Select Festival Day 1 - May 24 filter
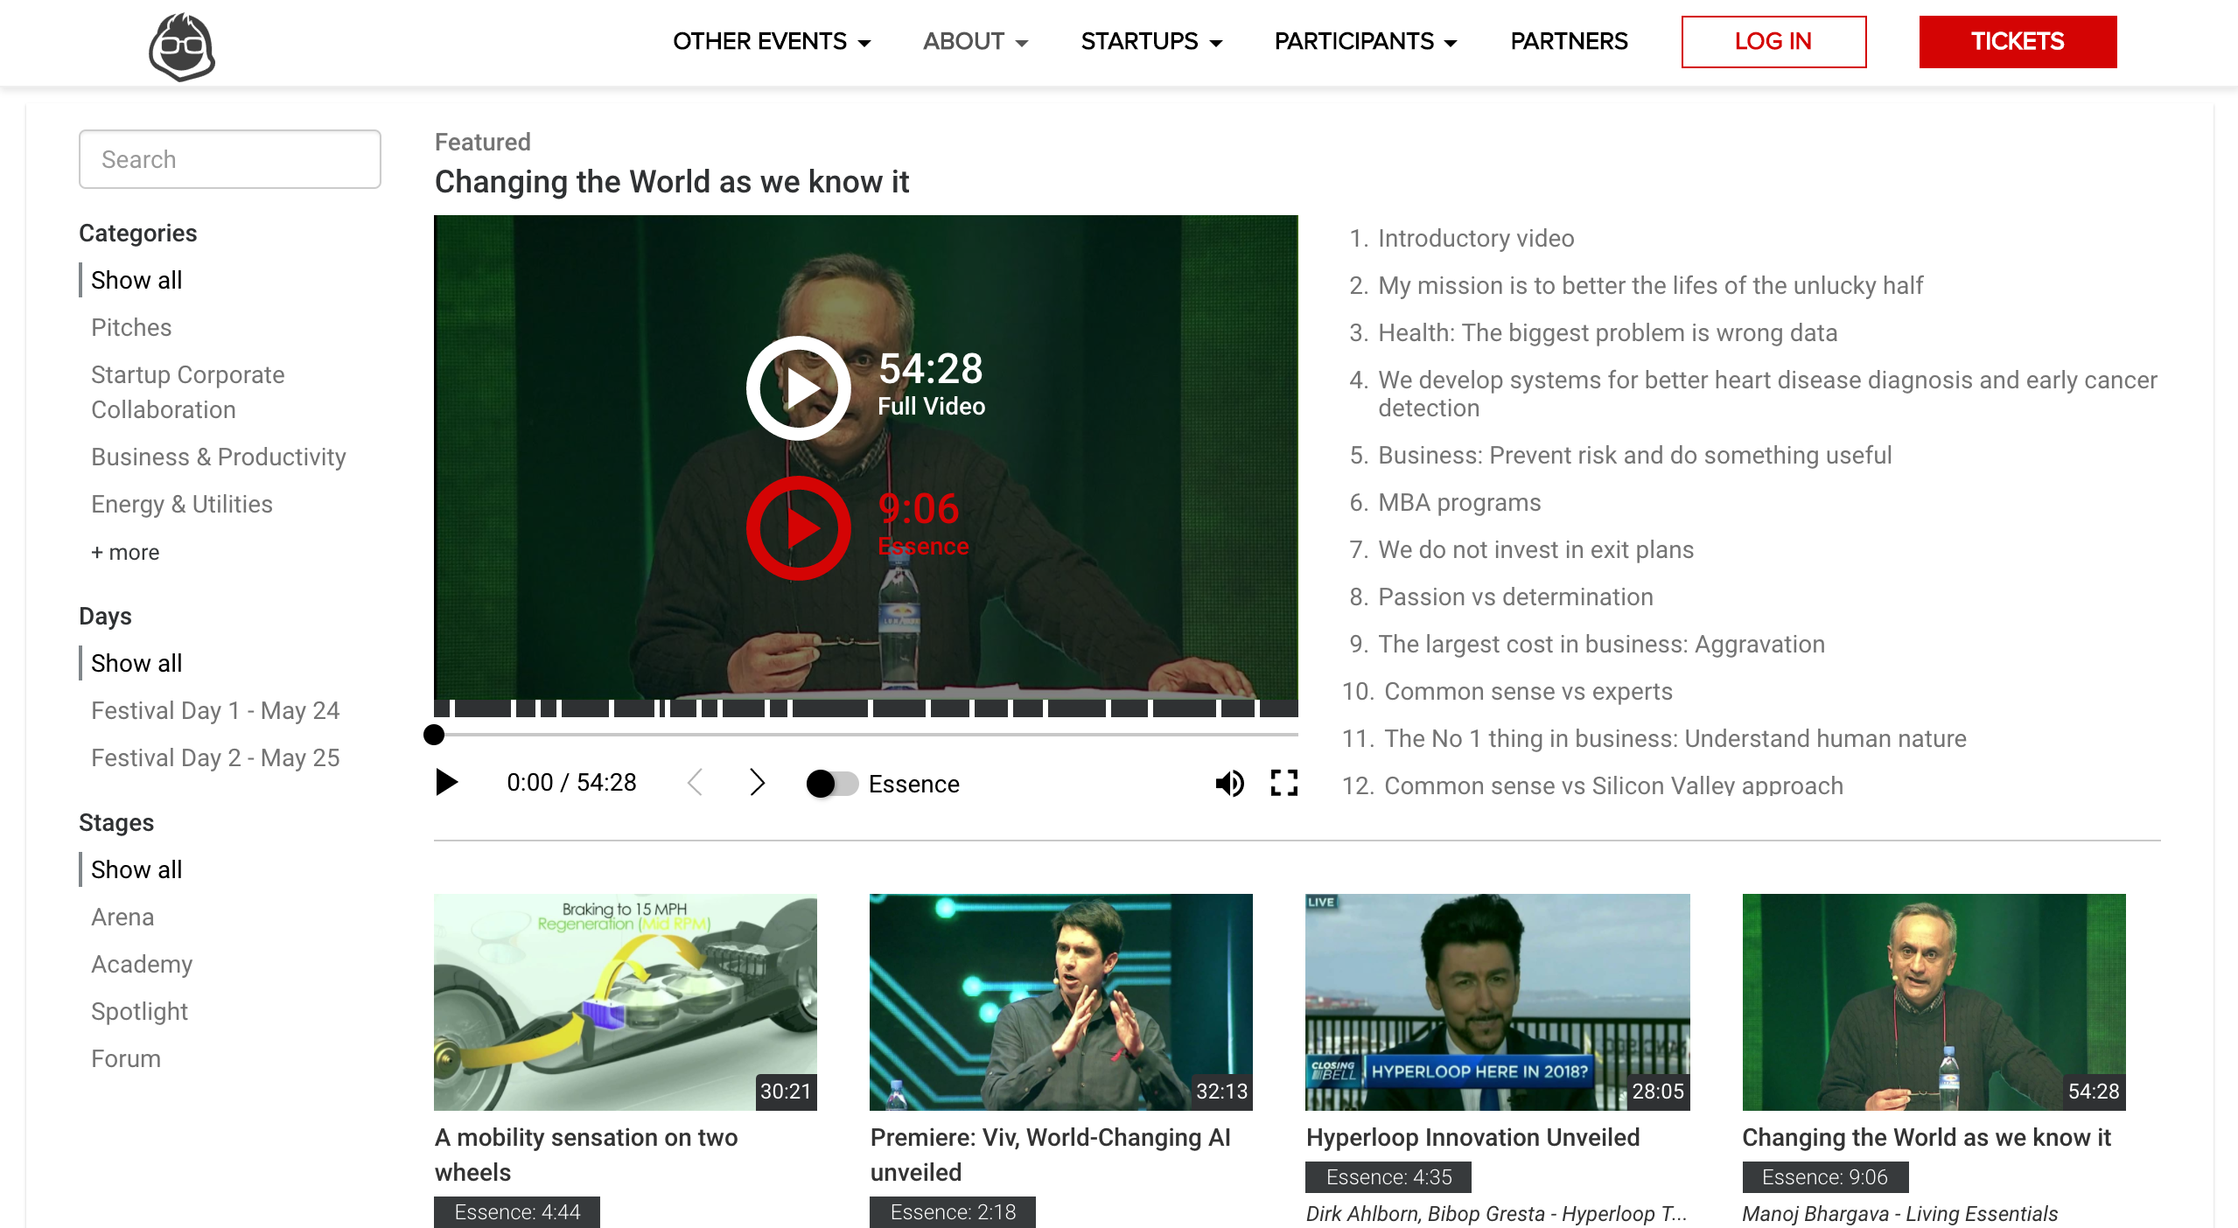The height and width of the screenshot is (1228, 2238). 215,710
